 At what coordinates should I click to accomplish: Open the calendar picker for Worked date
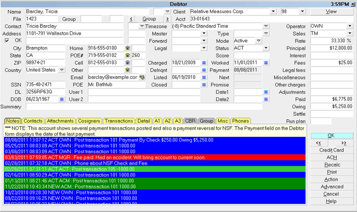click(266, 63)
